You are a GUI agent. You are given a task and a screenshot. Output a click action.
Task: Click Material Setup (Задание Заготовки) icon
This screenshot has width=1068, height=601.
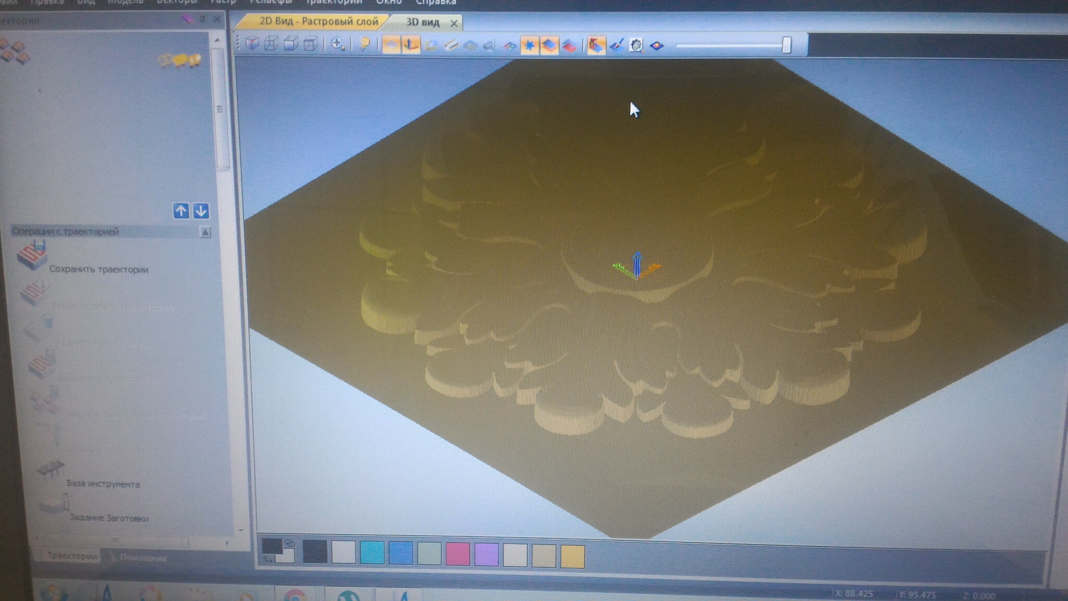pos(54,504)
